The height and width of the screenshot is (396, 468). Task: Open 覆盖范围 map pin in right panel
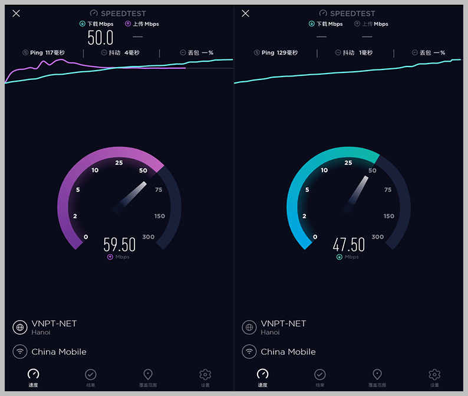click(377, 377)
